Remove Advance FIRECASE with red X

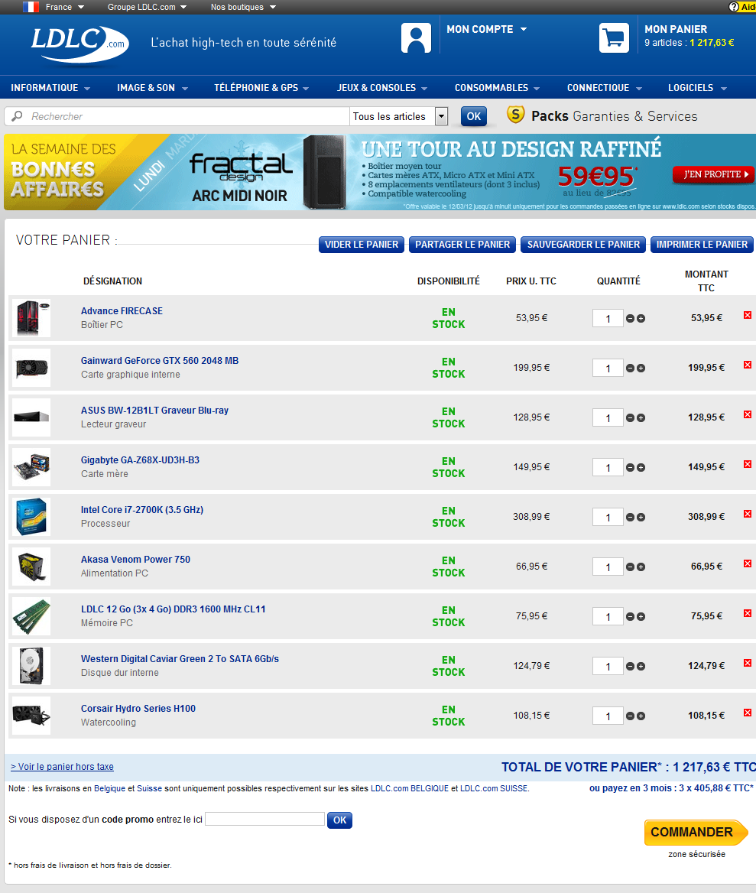(748, 315)
